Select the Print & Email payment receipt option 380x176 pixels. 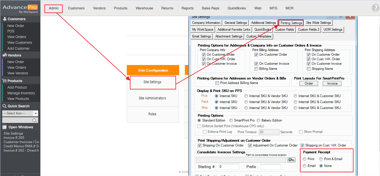pyautogui.click(x=321, y=159)
